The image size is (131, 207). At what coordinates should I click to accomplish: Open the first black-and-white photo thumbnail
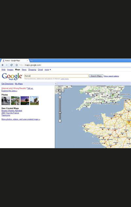coord(6,101)
